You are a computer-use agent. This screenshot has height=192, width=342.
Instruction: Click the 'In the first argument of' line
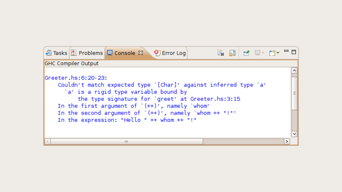[134, 106]
